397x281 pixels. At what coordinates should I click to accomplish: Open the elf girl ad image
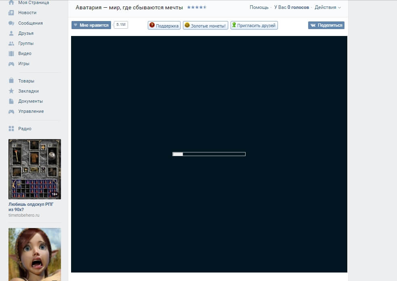click(35, 254)
